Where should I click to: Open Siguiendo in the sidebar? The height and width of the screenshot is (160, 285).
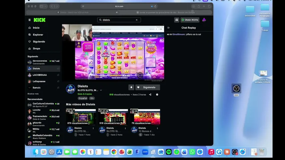coord(44,42)
